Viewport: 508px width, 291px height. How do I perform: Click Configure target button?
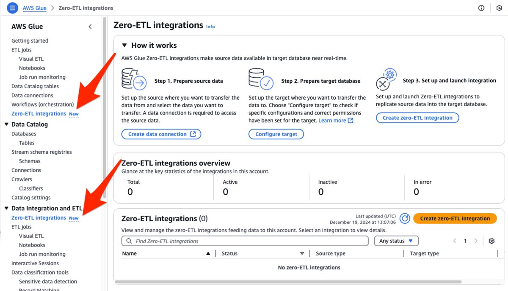tap(276, 134)
